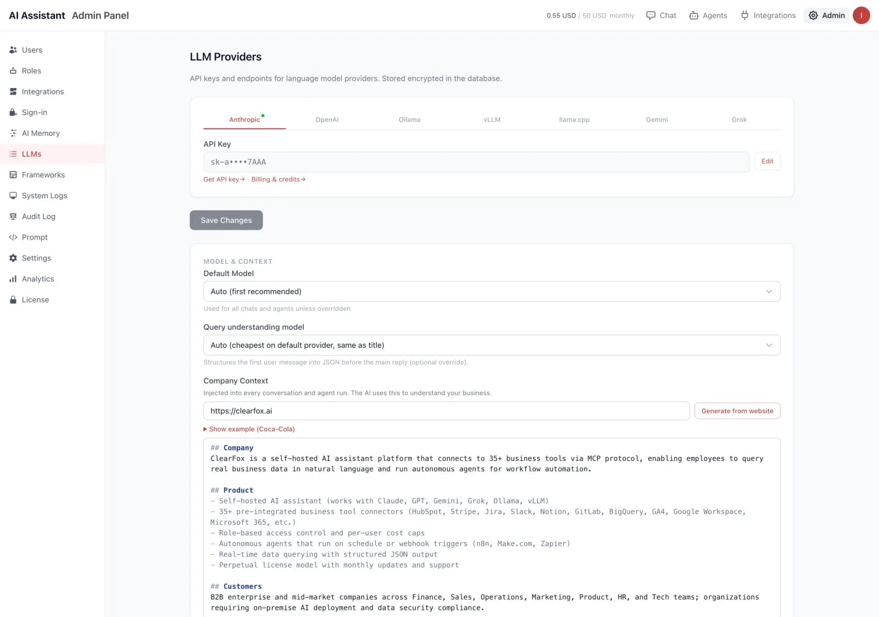The image size is (879, 617).
Task: Click the LLMs list icon
Action: (13, 154)
